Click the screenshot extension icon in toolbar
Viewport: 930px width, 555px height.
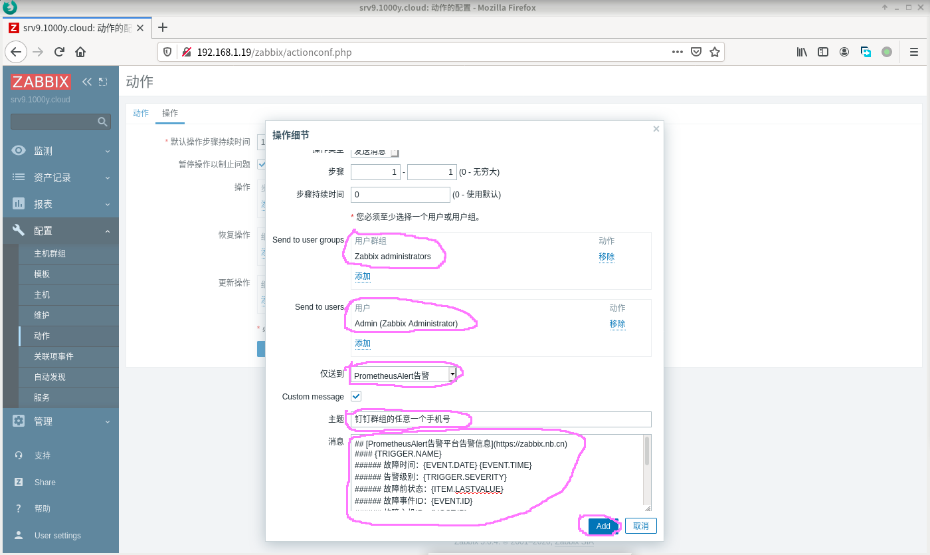(866, 52)
